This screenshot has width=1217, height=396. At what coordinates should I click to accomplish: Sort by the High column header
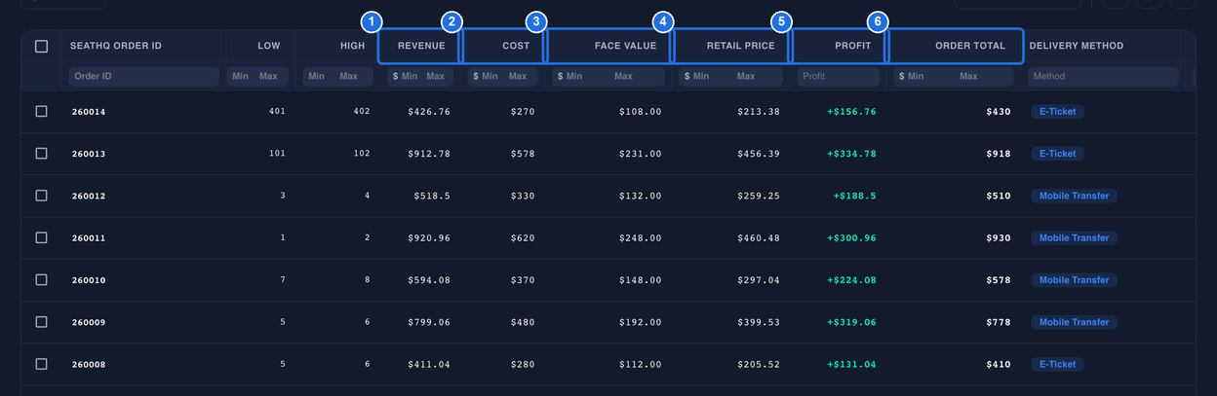pos(353,46)
